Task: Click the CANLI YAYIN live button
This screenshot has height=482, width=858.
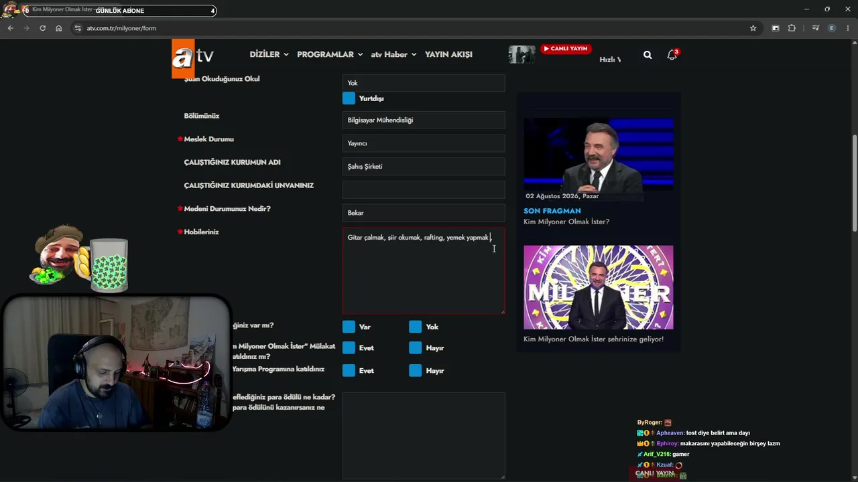Action: click(x=566, y=49)
